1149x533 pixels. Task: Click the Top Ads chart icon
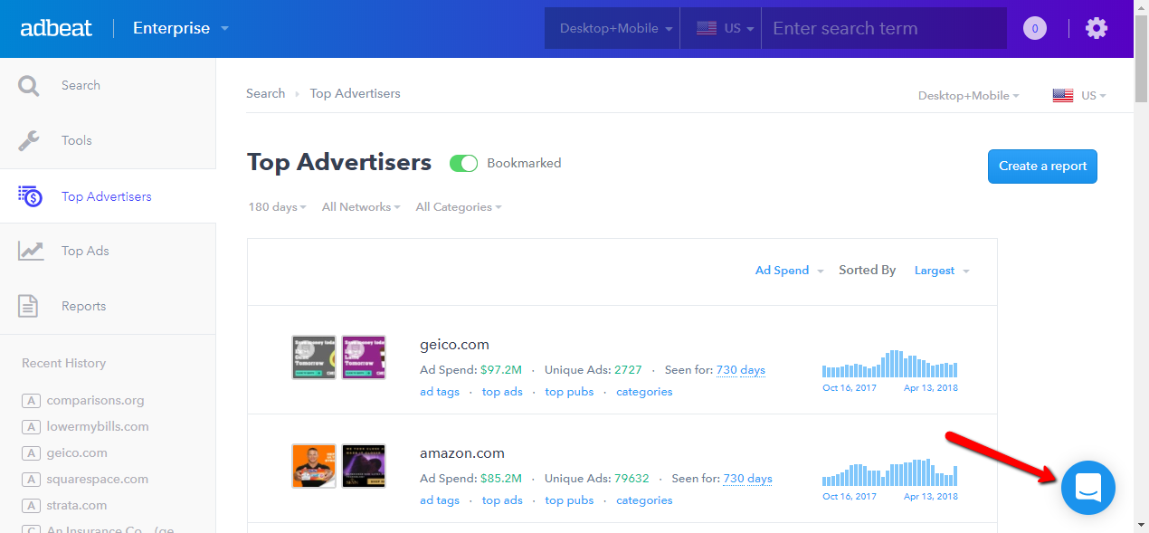click(31, 251)
